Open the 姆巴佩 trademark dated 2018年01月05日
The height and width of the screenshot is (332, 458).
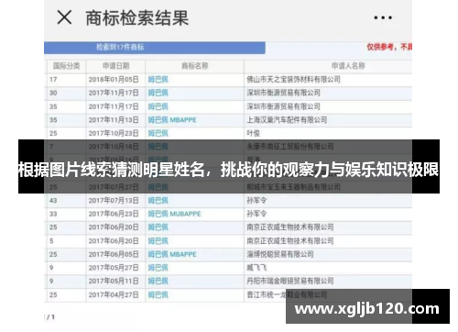click(158, 80)
